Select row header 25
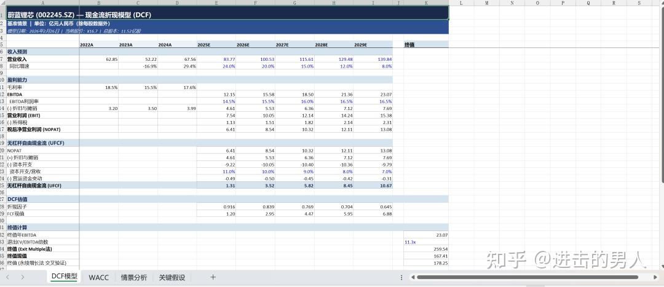 3,186
